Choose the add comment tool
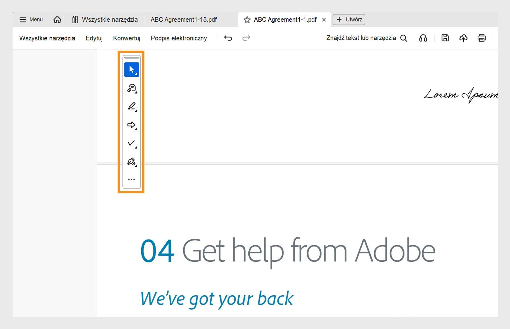Image resolution: width=510 pixels, height=329 pixels. 131,88
